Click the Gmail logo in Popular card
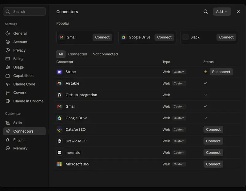This screenshot has width=246, height=191. click(x=61, y=37)
